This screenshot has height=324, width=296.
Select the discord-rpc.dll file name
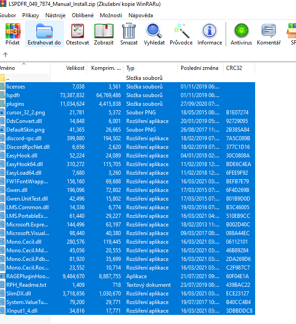24,138
